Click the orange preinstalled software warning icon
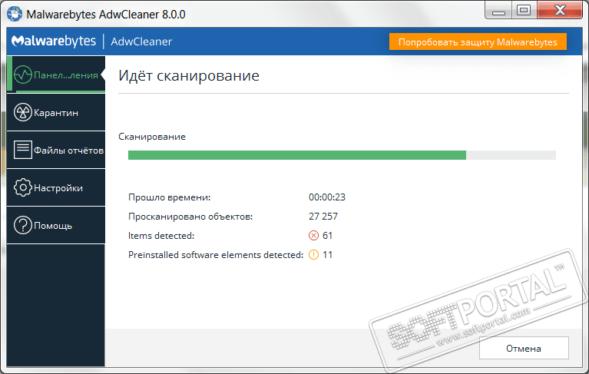 pyautogui.click(x=313, y=255)
